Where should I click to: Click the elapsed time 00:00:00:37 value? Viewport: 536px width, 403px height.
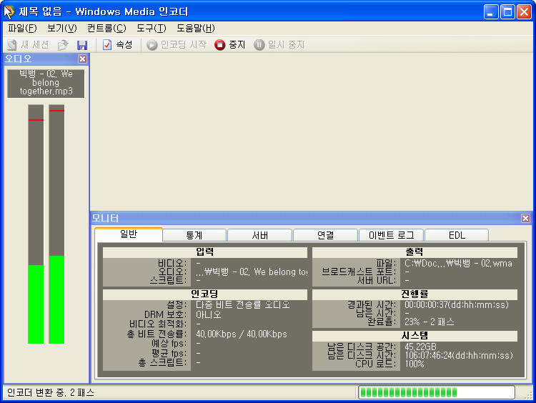[457, 304]
